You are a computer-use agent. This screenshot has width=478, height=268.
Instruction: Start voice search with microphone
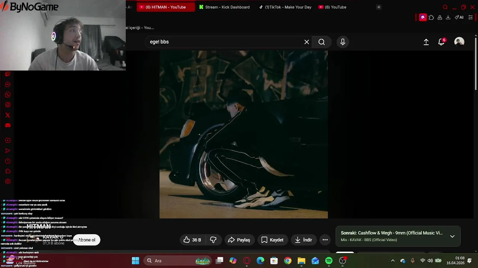tap(343, 42)
